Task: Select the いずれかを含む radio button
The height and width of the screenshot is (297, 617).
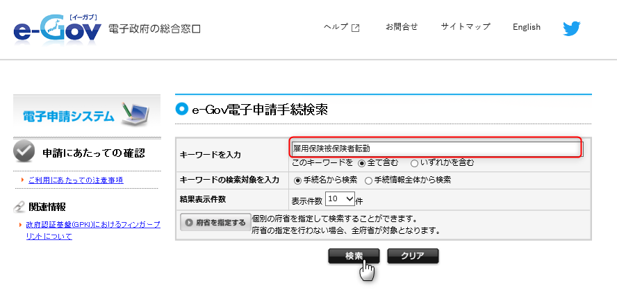Action: [414, 163]
